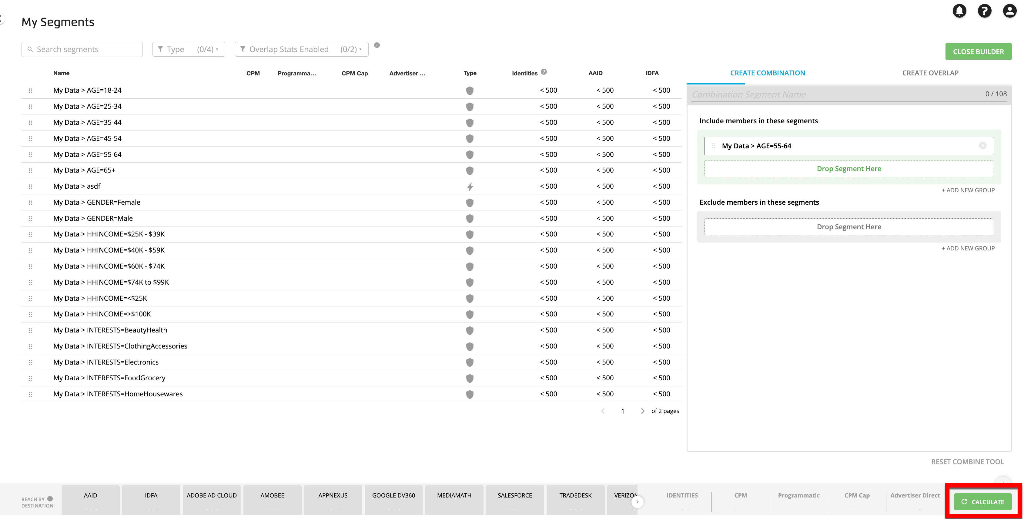The image size is (1024, 519).
Task: Select the Create Combination tab
Action: point(768,73)
